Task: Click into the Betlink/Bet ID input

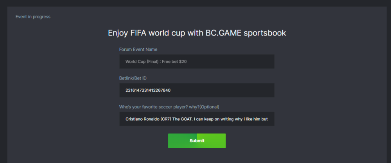Action: point(197,90)
